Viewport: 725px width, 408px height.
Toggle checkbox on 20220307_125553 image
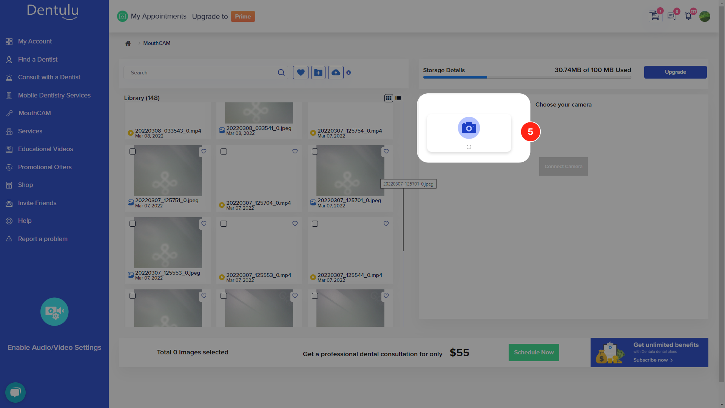[x=133, y=223]
